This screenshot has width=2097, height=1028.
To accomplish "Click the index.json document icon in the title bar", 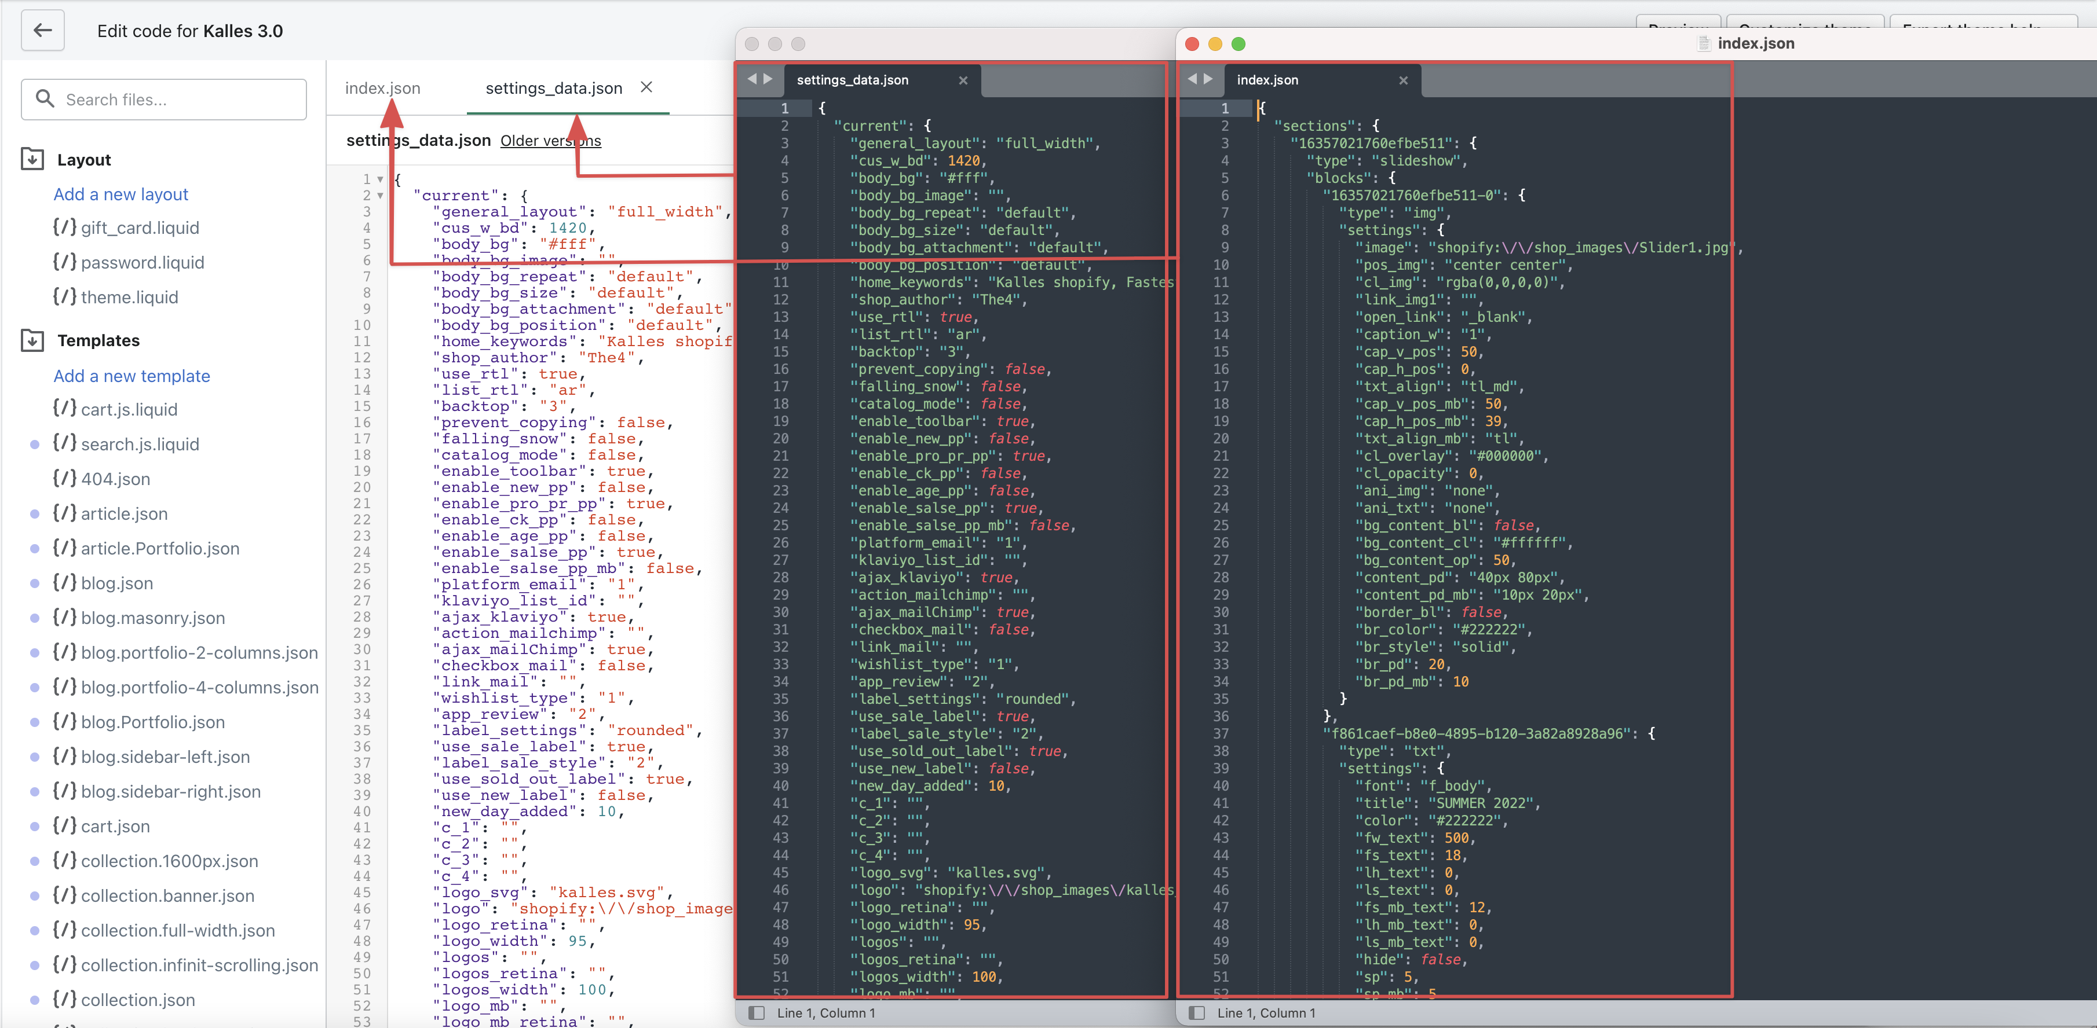I will click(x=1704, y=43).
